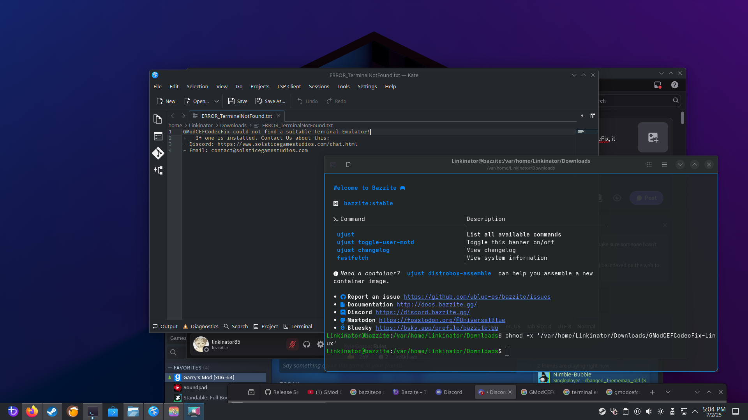Image resolution: width=748 pixels, height=420 pixels.
Task: Click the notification icon with red dot in the background window
Action: pyautogui.click(x=658, y=85)
